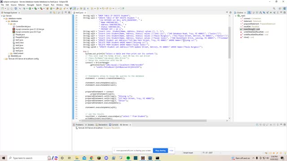Viewport: 287px width, 161px height.
Task: Close the Package Explorer tab
Action: click(x=19, y=13)
